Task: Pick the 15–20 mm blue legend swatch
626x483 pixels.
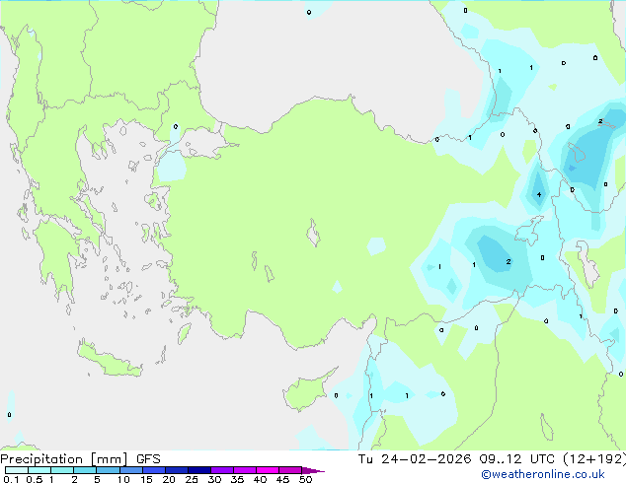Action: [153, 470]
